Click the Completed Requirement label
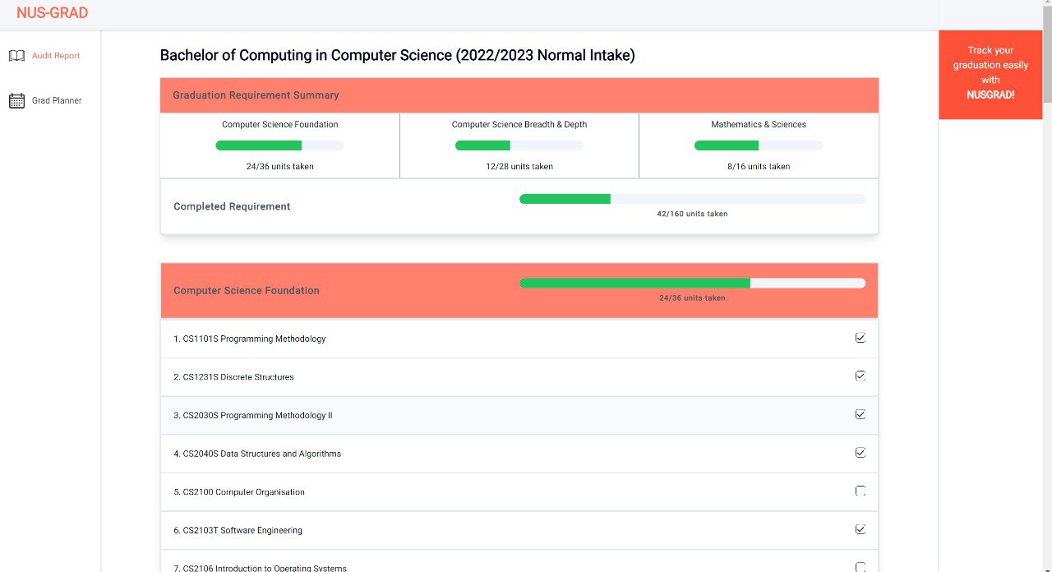The height and width of the screenshot is (572, 1052). pyautogui.click(x=232, y=206)
